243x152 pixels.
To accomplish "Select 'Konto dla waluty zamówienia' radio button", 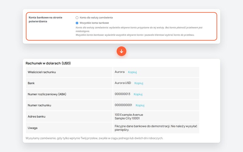I will pos(77,18).
